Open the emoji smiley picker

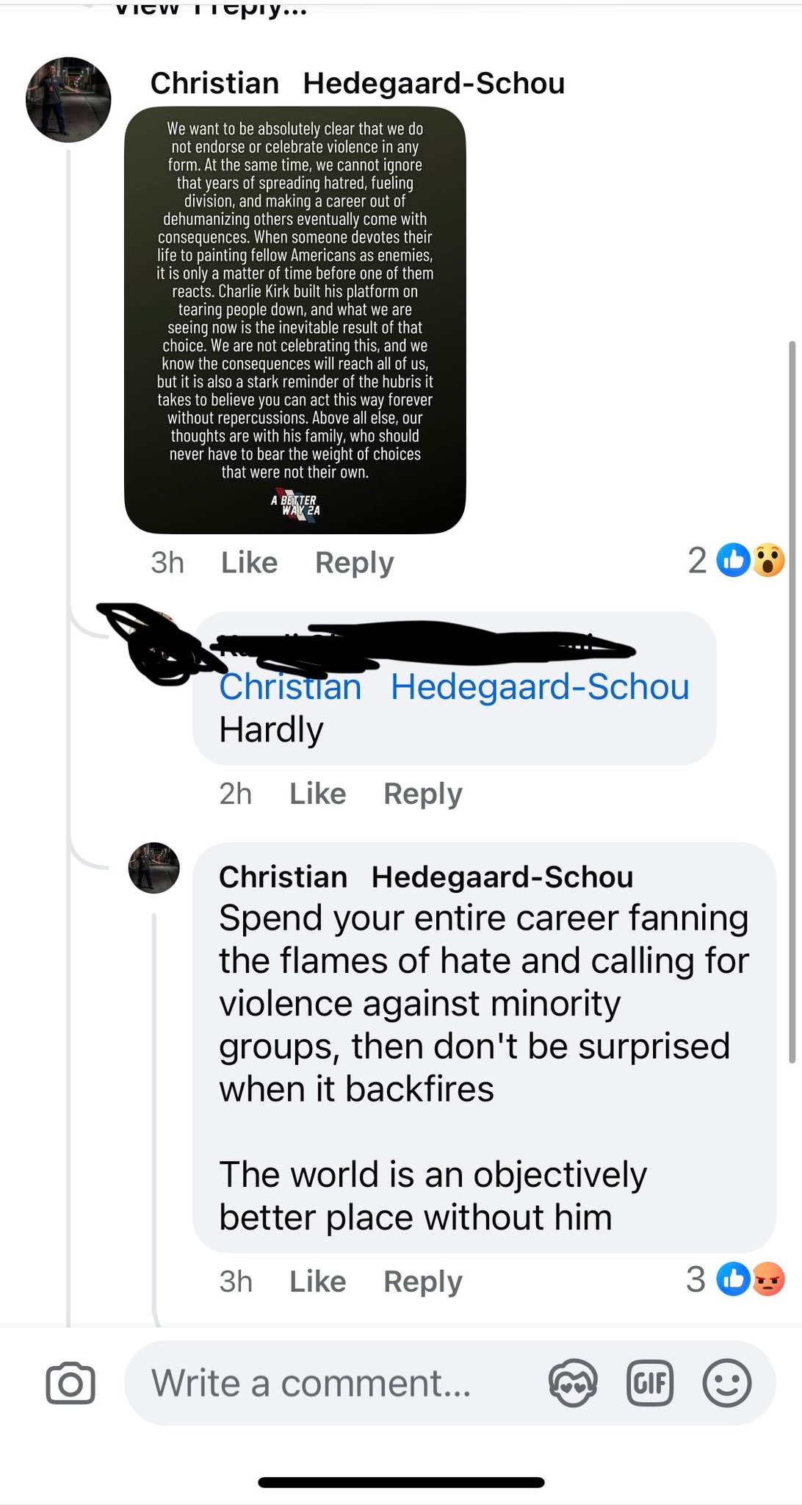tap(727, 1383)
